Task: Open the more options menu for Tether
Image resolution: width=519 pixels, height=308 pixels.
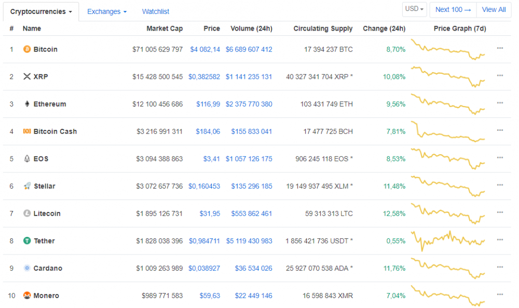Action: coord(500,240)
